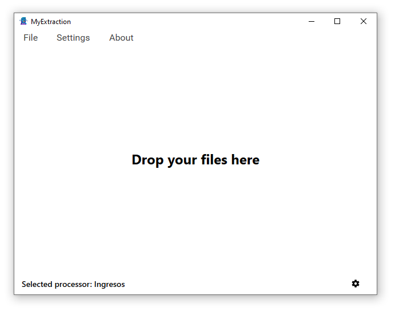This screenshot has height=311, width=395.
Task: Close the MyExtraction window
Action: coord(363,21)
